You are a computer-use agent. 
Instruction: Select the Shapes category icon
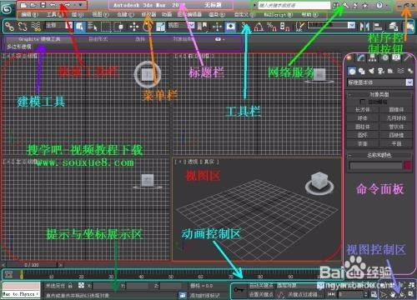point(362,71)
